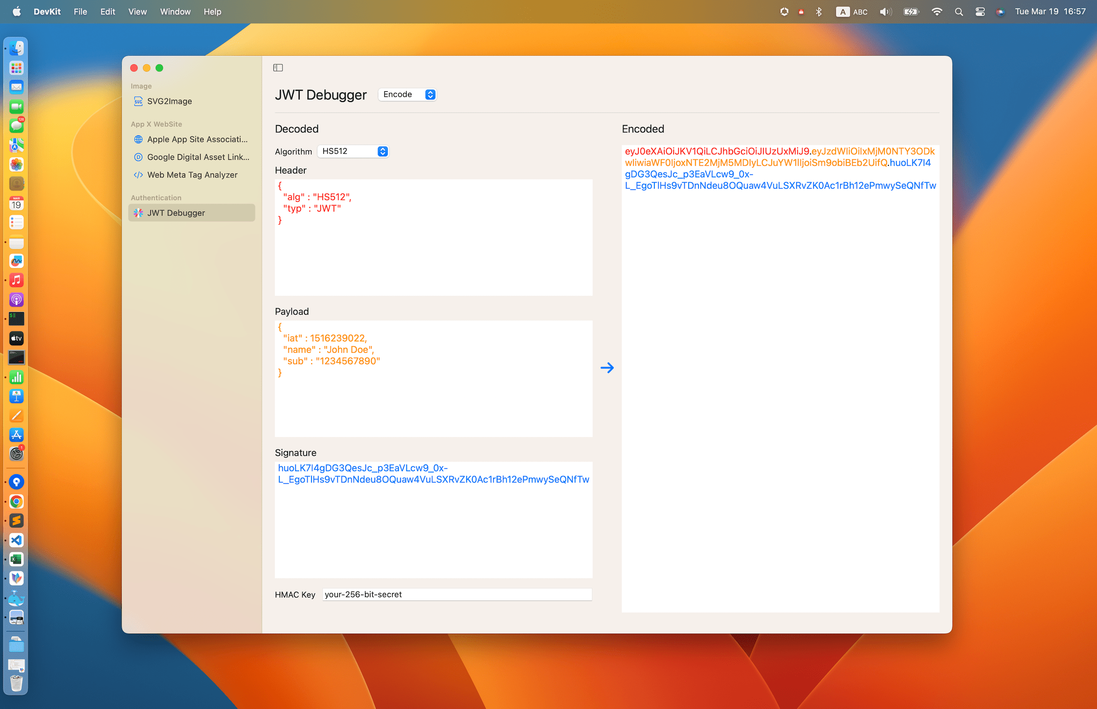Viewport: 1097px width, 709px height.
Task: Click the Encoded token output area
Action: point(780,378)
